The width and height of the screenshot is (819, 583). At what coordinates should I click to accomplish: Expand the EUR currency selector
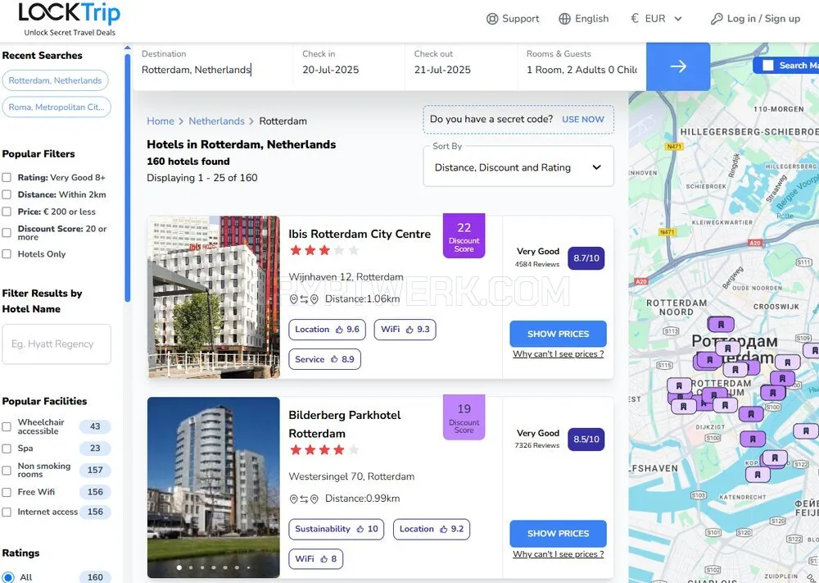point(657,19)
